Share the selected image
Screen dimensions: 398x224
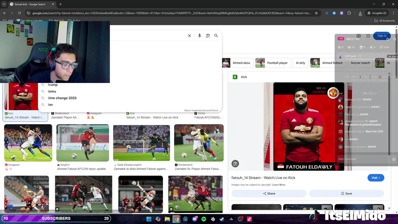269,194
